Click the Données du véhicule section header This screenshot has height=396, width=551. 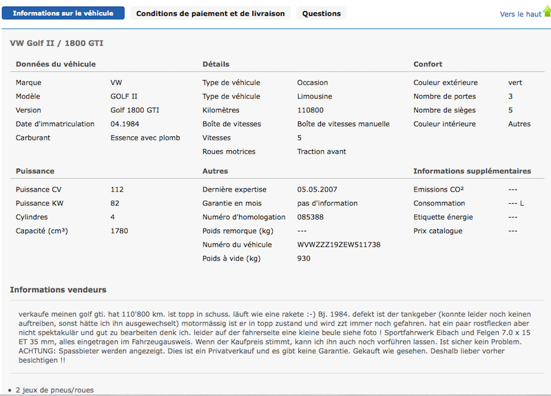click(56, 64)
